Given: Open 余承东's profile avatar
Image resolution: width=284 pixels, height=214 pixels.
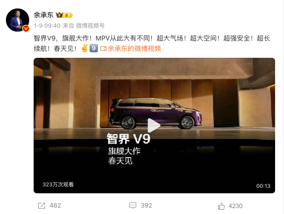Looking at the screenshot, I should (18, 20).
